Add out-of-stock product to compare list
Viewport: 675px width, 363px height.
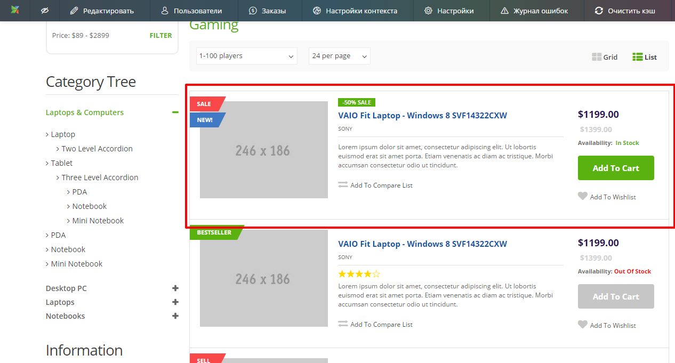click(375, 325)
